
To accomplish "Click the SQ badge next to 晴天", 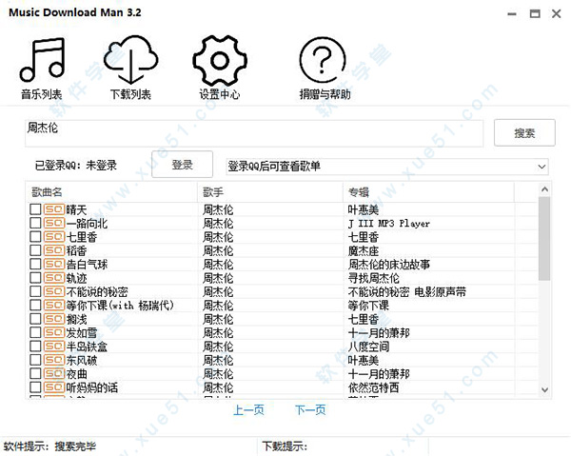I will 54,209.
